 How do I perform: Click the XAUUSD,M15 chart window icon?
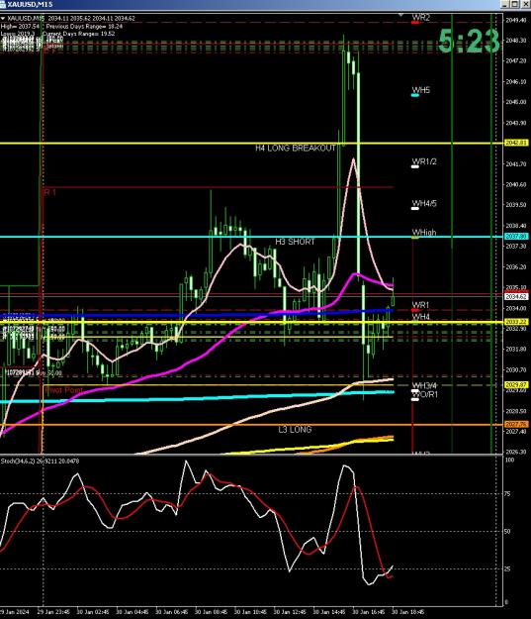point(3,4)
